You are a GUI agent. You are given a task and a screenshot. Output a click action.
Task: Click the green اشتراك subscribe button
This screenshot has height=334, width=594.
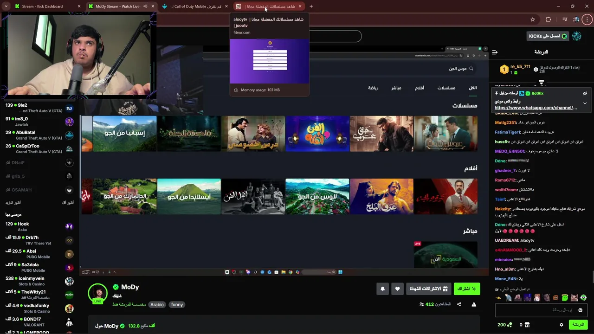[x=467, y=289]
